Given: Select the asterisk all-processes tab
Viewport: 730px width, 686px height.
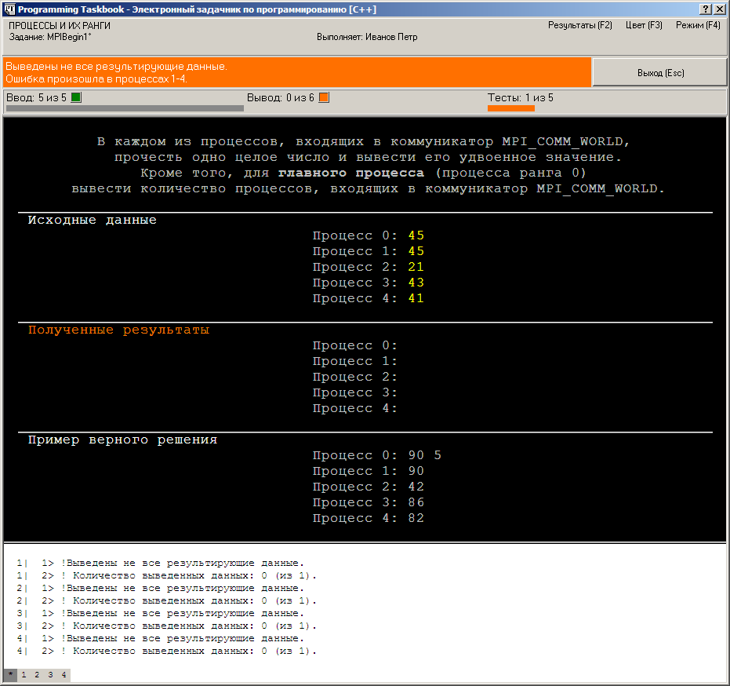Looking at the screenshot, I should (10, 674).
